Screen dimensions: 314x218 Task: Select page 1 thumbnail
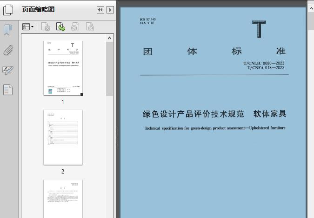[x=63, y=68]
